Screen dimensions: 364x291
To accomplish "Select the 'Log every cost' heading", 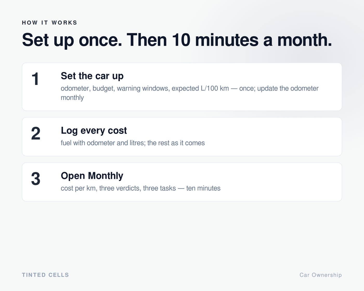I will tap(94, 130).
